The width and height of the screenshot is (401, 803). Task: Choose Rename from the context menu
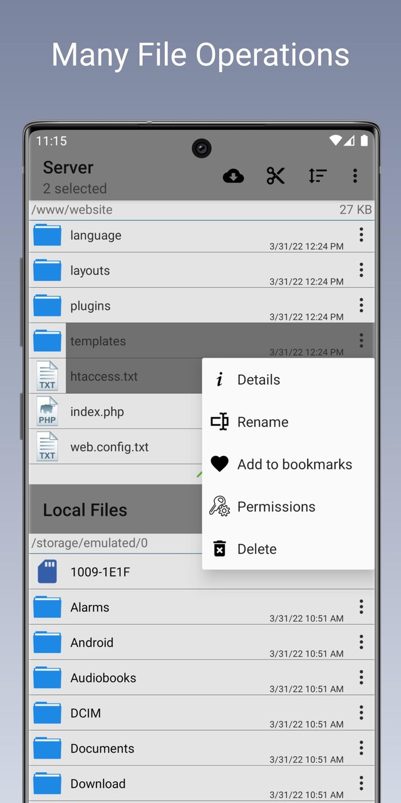pyautogui.click(x=263, y=422)
